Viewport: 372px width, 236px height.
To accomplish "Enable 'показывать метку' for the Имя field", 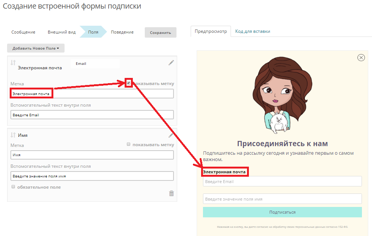I will tap(129, 144).
